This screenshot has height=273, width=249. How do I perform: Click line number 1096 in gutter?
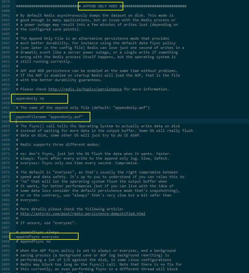pos(6,269)
